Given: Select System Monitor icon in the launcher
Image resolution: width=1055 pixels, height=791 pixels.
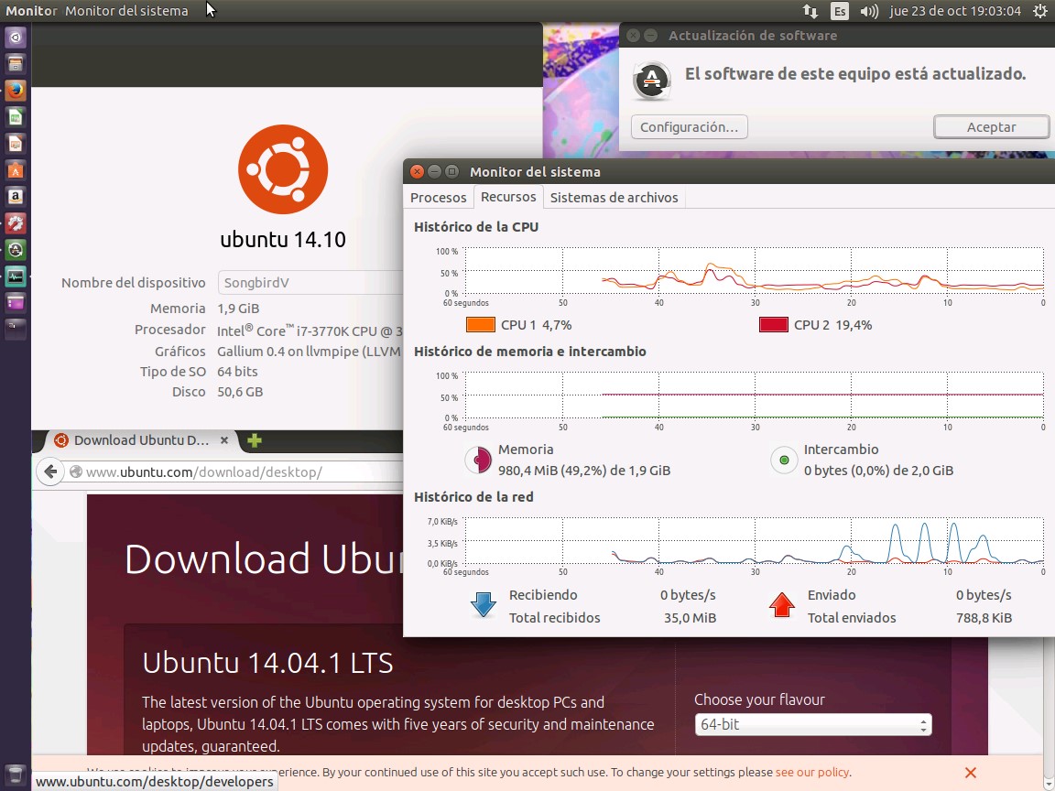Looking at the screenshot, I should 16,276.
